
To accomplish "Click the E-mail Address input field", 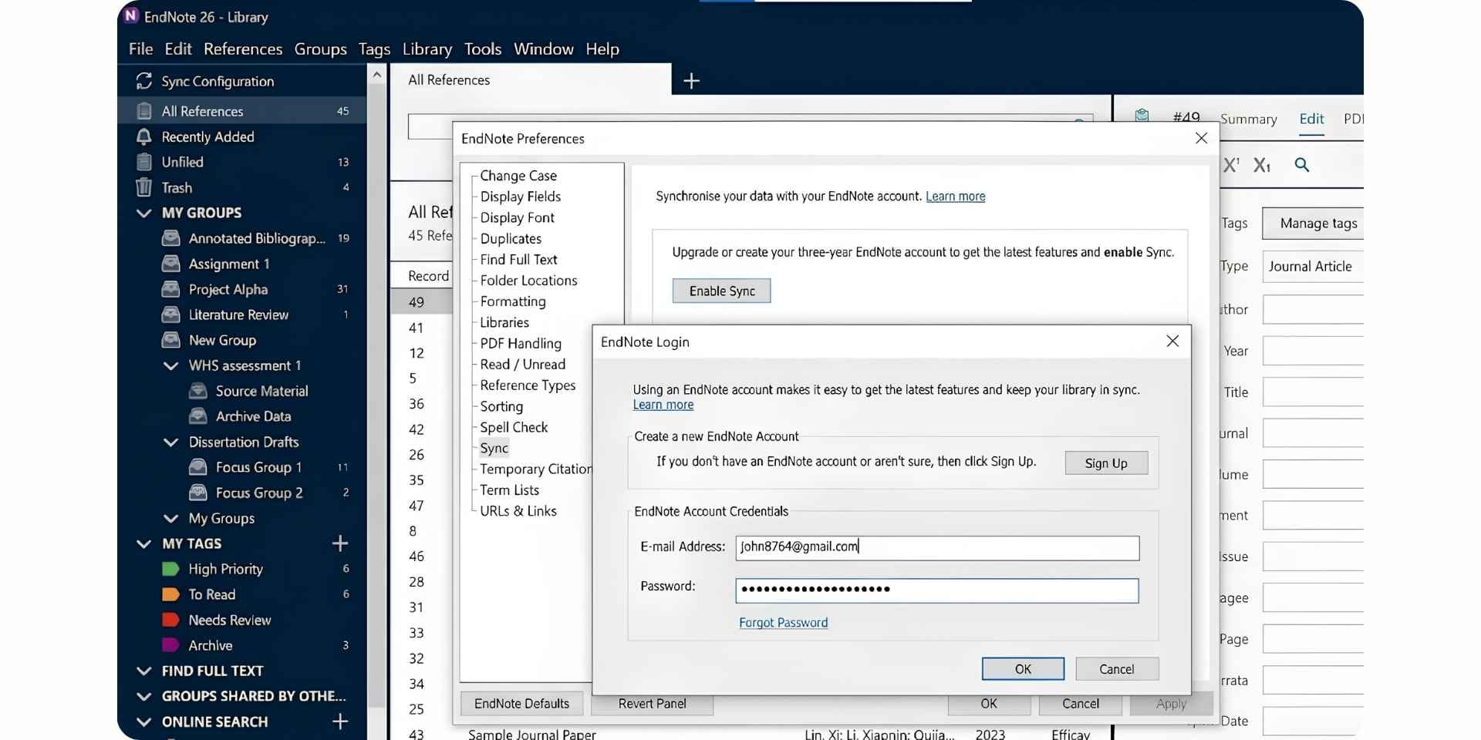I will click(x=937, y=547).
